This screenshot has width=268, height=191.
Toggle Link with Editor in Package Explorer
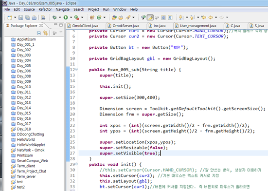45,33
